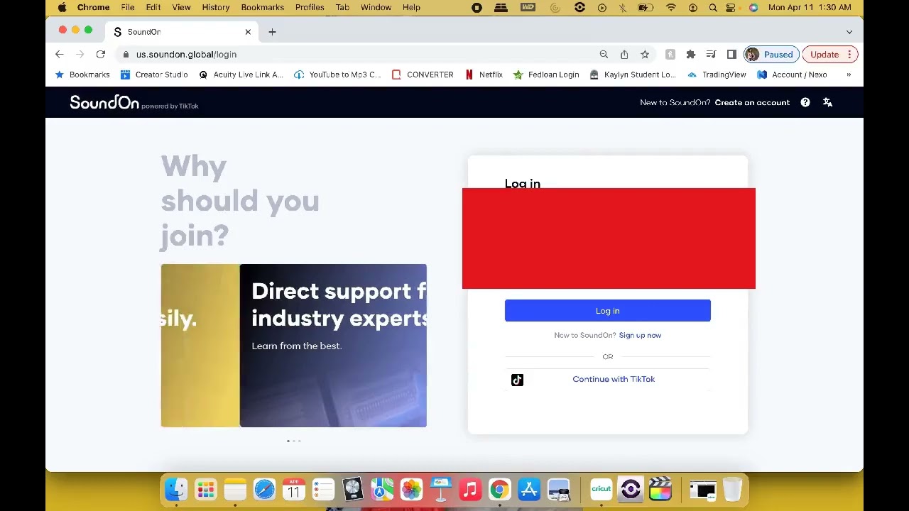Open Reminders from the dock
Image resolution: width=909 pixels, height=511 pixels.
point(323,490)
